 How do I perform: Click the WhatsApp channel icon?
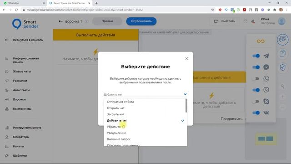(x=266, y=79)
